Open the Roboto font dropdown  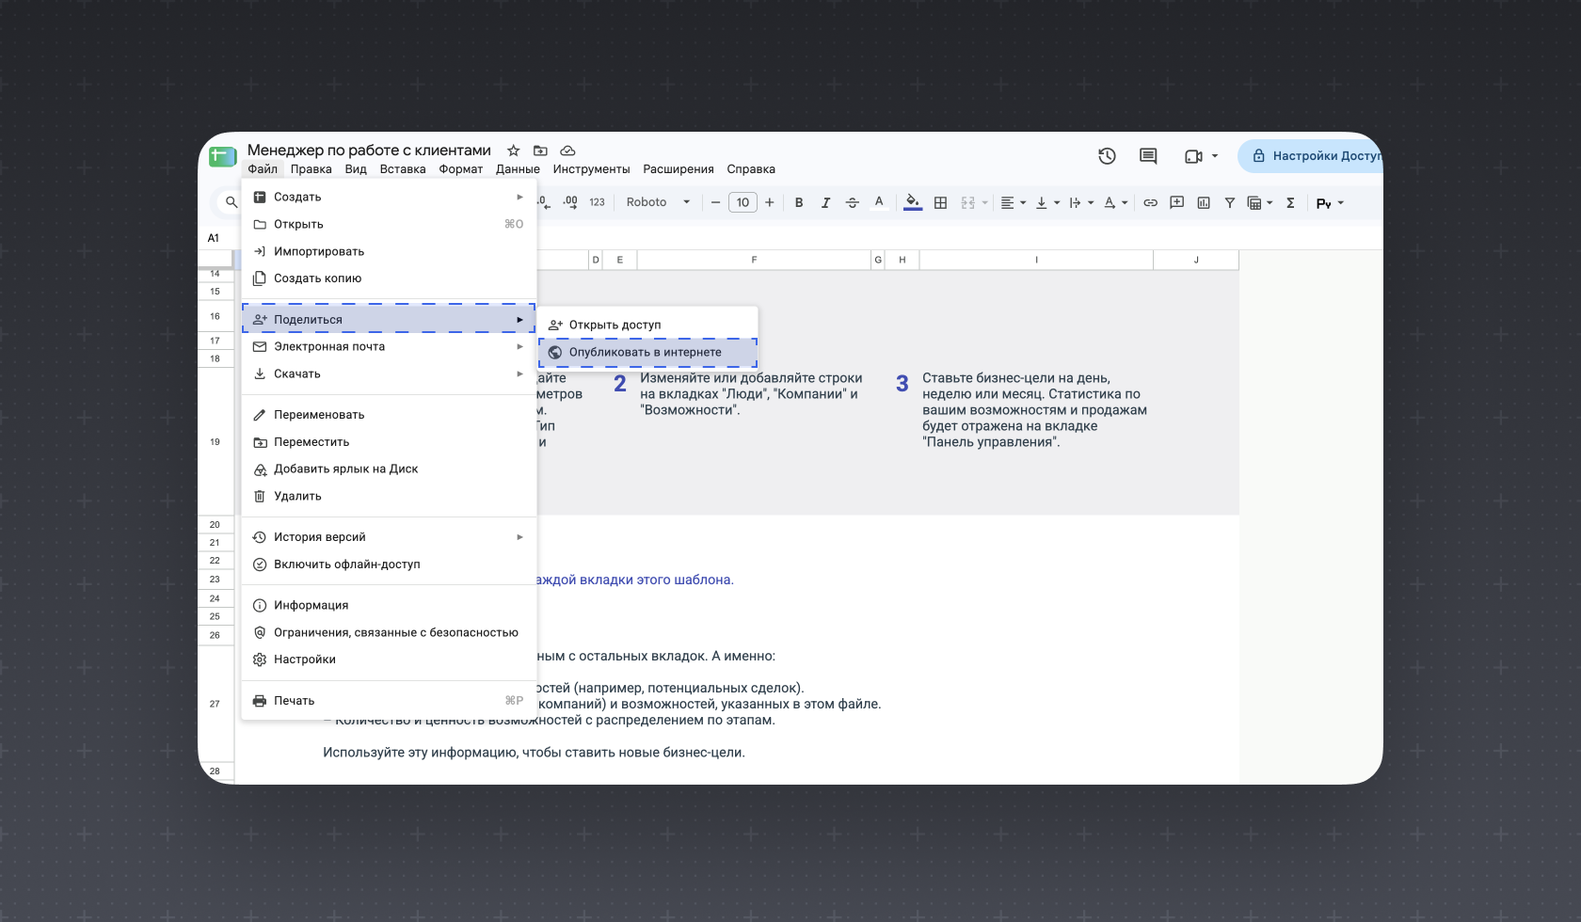658,202
